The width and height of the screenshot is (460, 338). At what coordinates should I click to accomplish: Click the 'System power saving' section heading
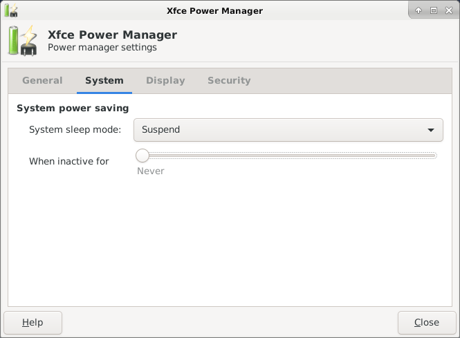click(x=73, y=108)
